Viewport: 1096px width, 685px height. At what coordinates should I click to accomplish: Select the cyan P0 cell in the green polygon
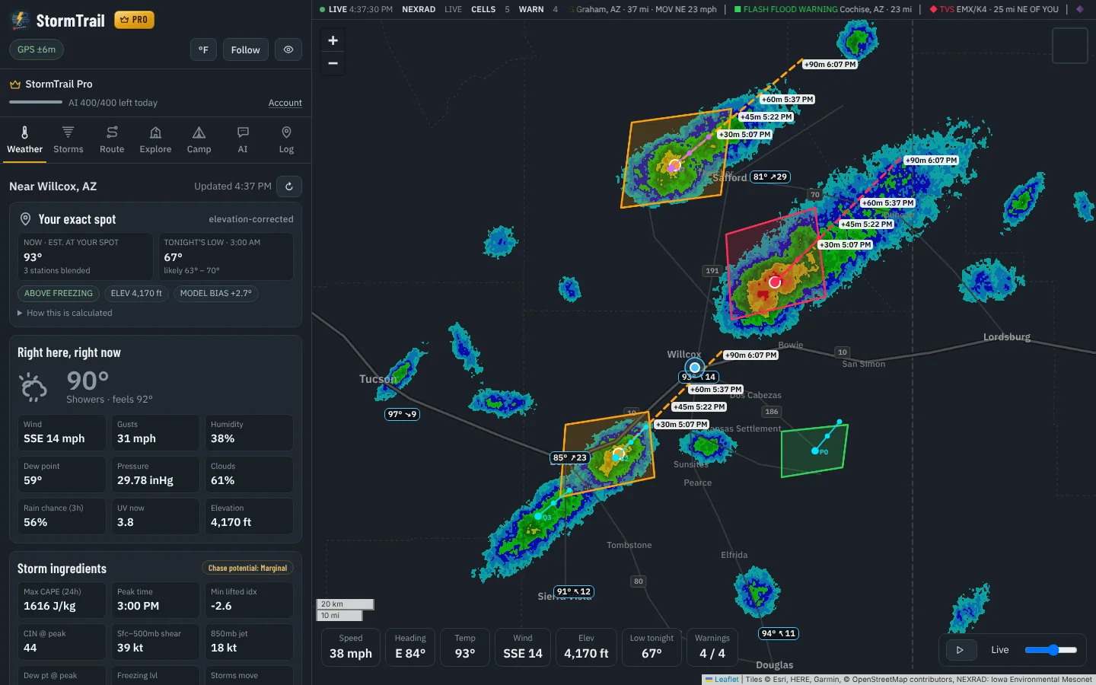815,451
